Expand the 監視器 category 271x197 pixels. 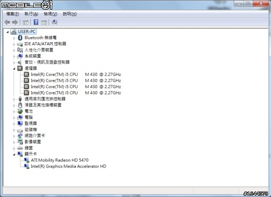coord(14,124)
